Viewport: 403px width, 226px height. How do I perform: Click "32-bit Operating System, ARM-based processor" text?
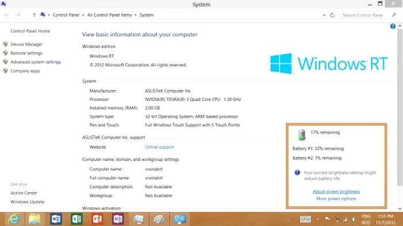192,117
